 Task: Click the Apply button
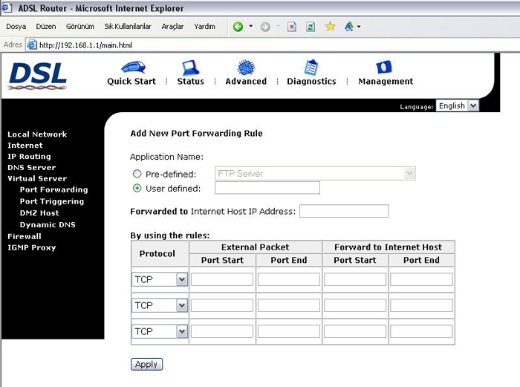pos(146,364)
